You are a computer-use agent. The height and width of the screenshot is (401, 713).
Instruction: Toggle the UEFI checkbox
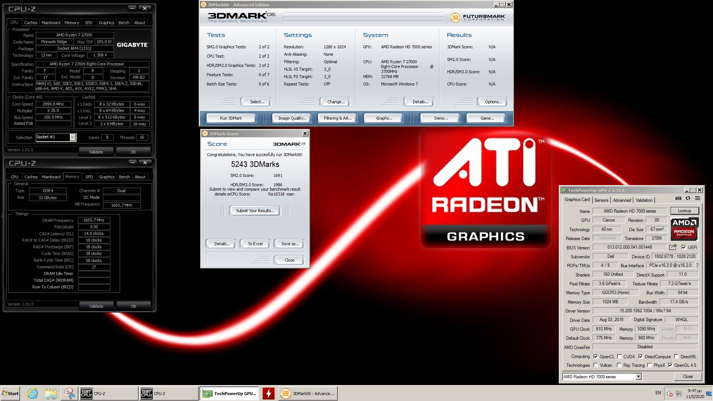point(684,247)
